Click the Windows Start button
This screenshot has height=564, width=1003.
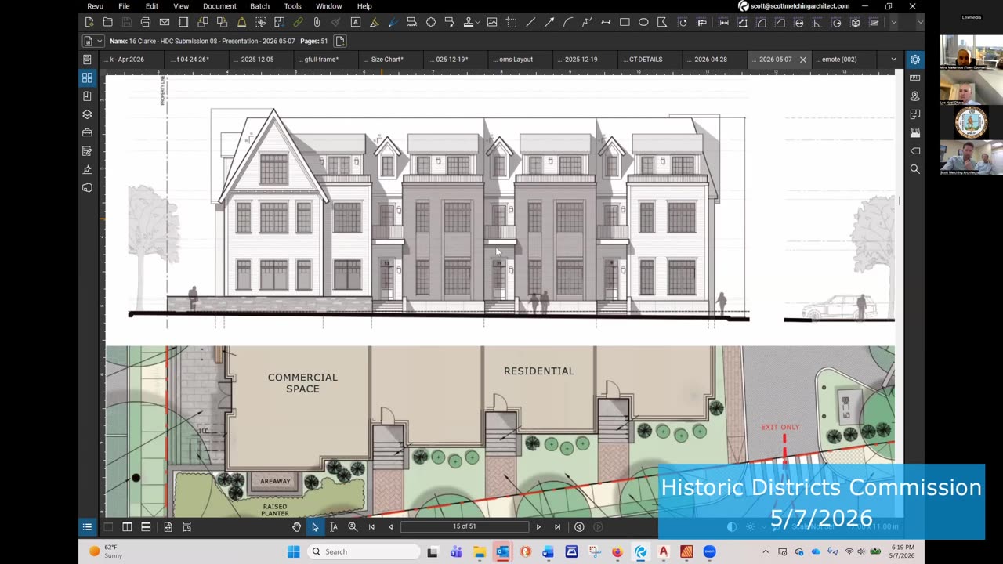tap(293, 551)
